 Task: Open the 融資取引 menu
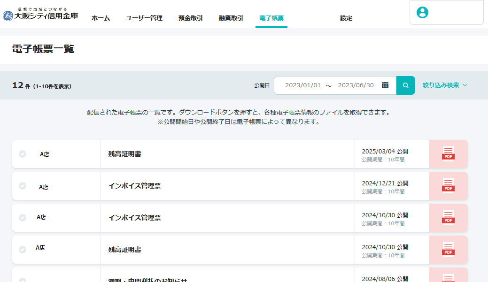(231, 18)
